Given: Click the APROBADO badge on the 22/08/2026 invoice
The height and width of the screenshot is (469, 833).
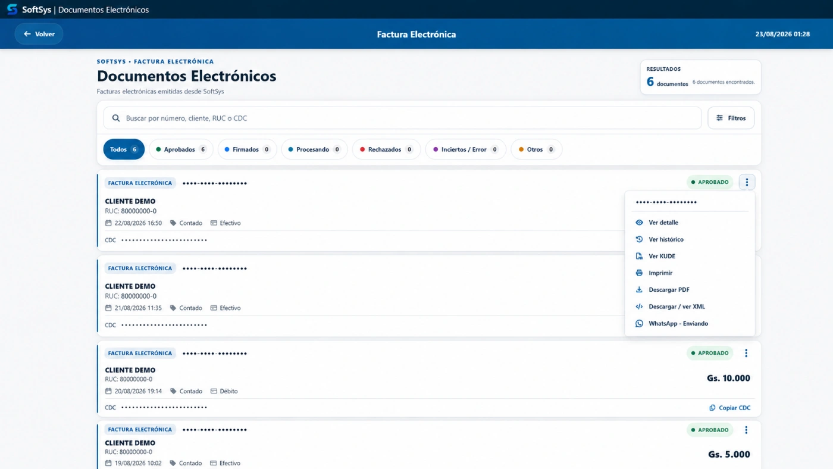Looking at the screenshot, I should [x=709, y=182].
